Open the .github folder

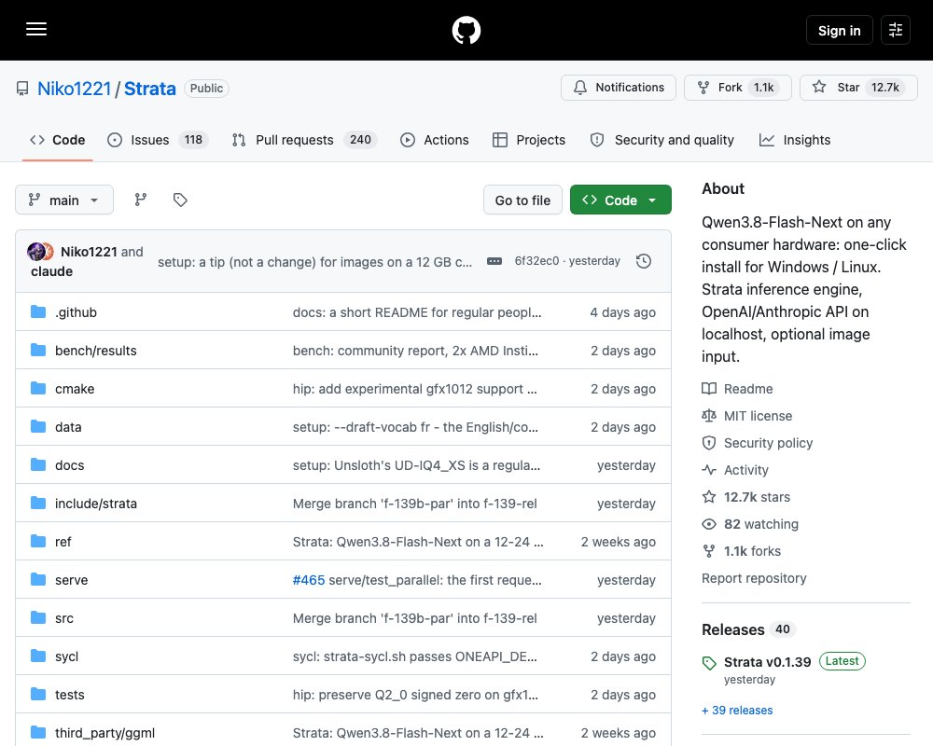pos(76,312)
